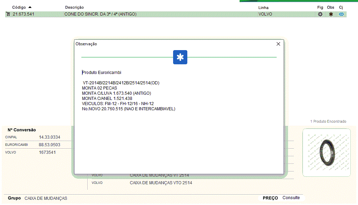The width and height of the screenshot is (358, 205).
Task: Click the shopping cart icon beside code 21.673.541
Action: [8, 14]
